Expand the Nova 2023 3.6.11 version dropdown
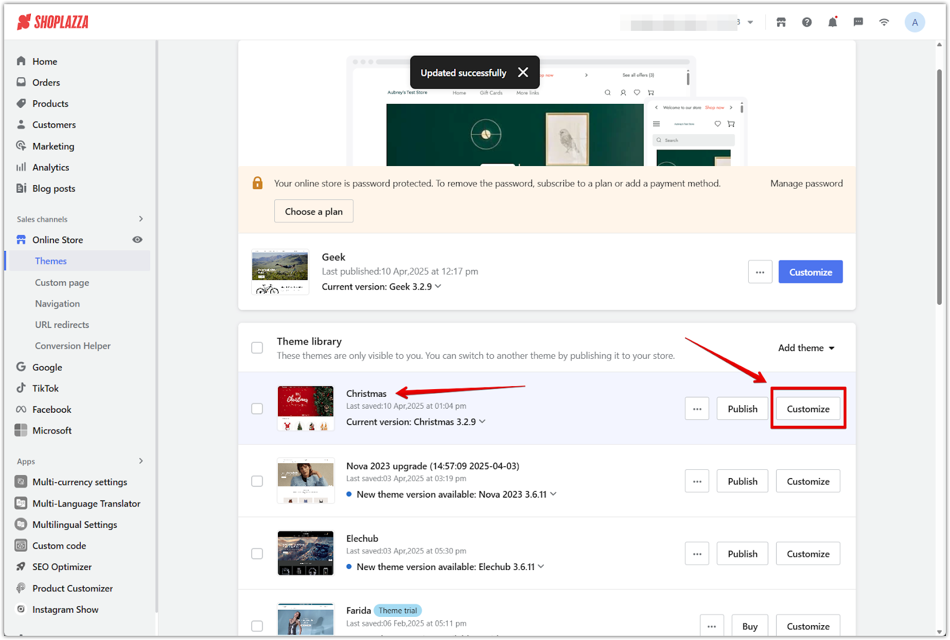 tap(553, 493)
